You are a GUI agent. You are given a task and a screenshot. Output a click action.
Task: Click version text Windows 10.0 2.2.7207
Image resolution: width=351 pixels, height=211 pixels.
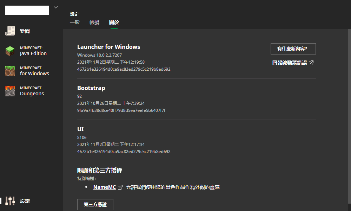click(x=99, y=55)
